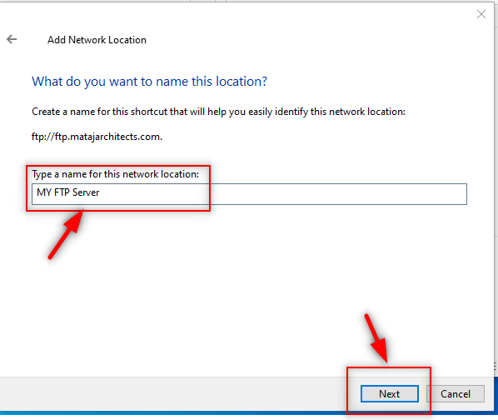This screenshot has width=498, height=420.
Task: Click the 'Create a name for this shortcut' description
Action: coord(218,112)
